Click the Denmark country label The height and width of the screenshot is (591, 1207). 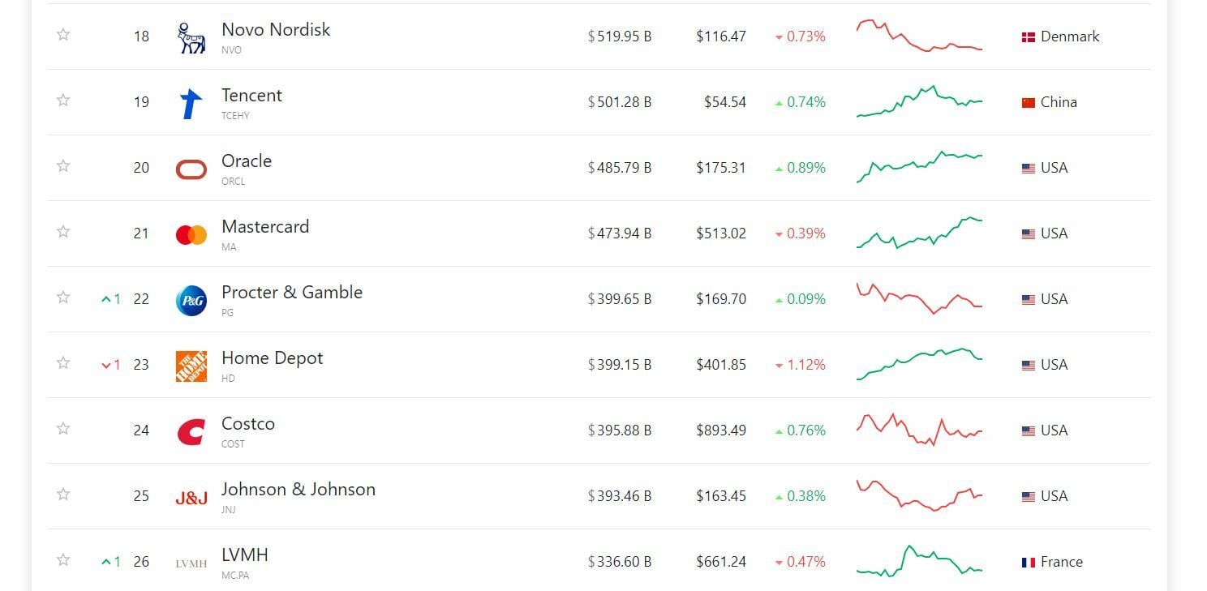(x=1069, y=36)
